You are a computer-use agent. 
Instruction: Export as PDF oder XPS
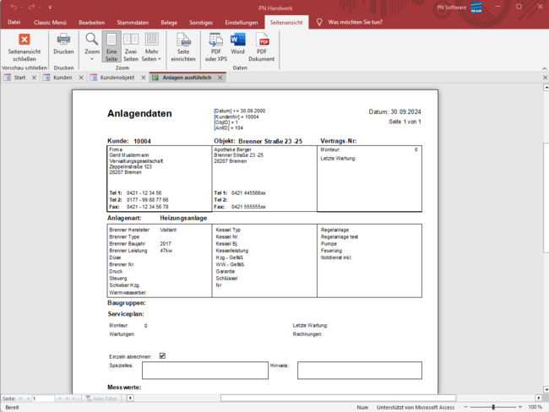[x=215, y=47]
